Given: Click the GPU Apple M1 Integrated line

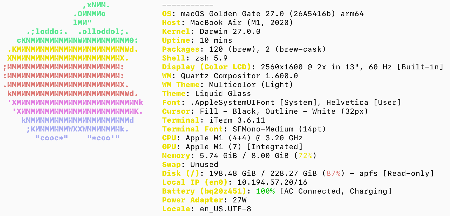Looking at the screenshot, I should (232, 147).
